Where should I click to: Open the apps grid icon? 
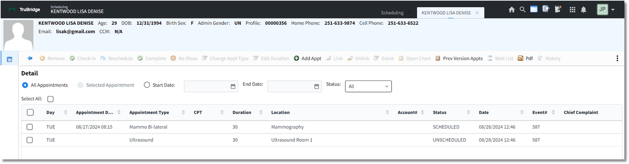pos(572,10)
